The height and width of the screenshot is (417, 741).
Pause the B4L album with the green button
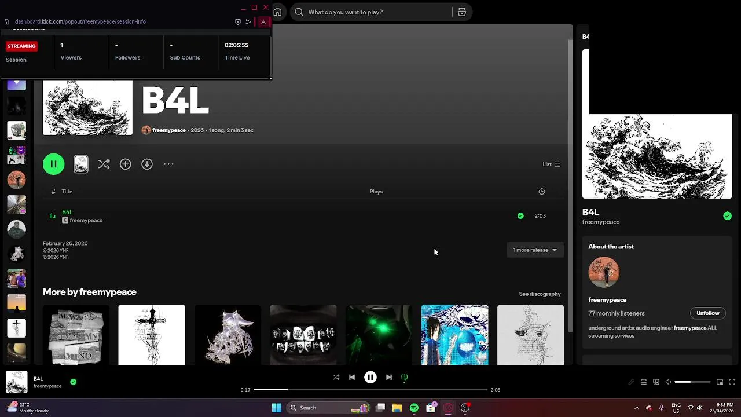pos(53,164)
